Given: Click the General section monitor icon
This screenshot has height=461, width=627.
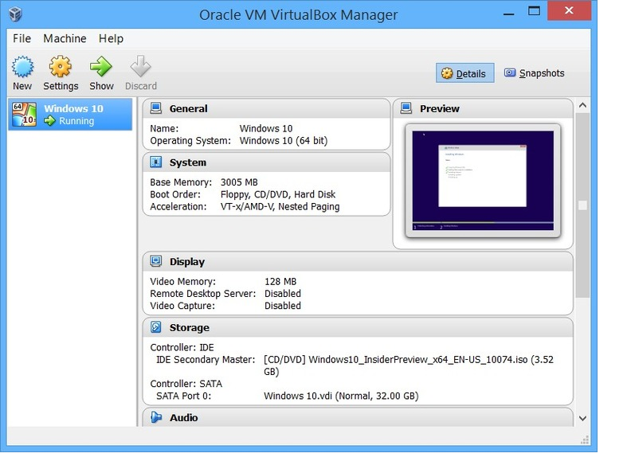Looking at the screenshot, I should (x=155, y=108).
